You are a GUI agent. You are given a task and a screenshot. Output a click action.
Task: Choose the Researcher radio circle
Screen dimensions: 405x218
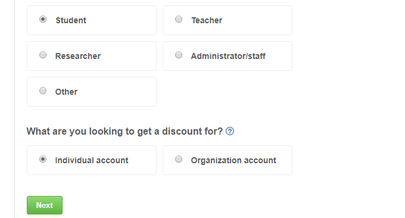pos(43,55)
